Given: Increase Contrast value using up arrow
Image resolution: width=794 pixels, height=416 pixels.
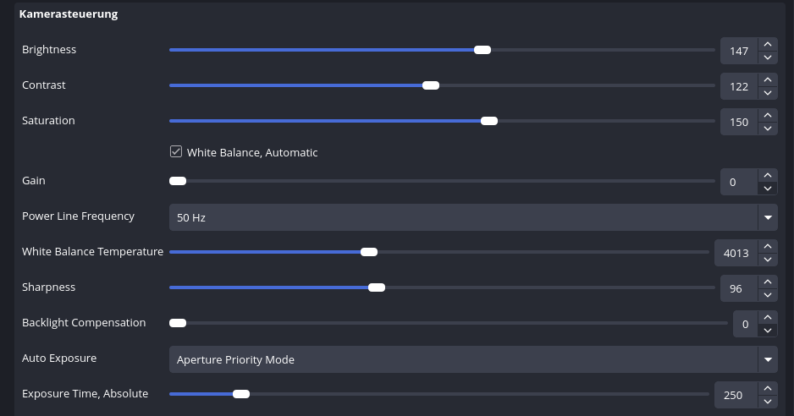Looking at the screenshot, I should [x=767, y=79].
